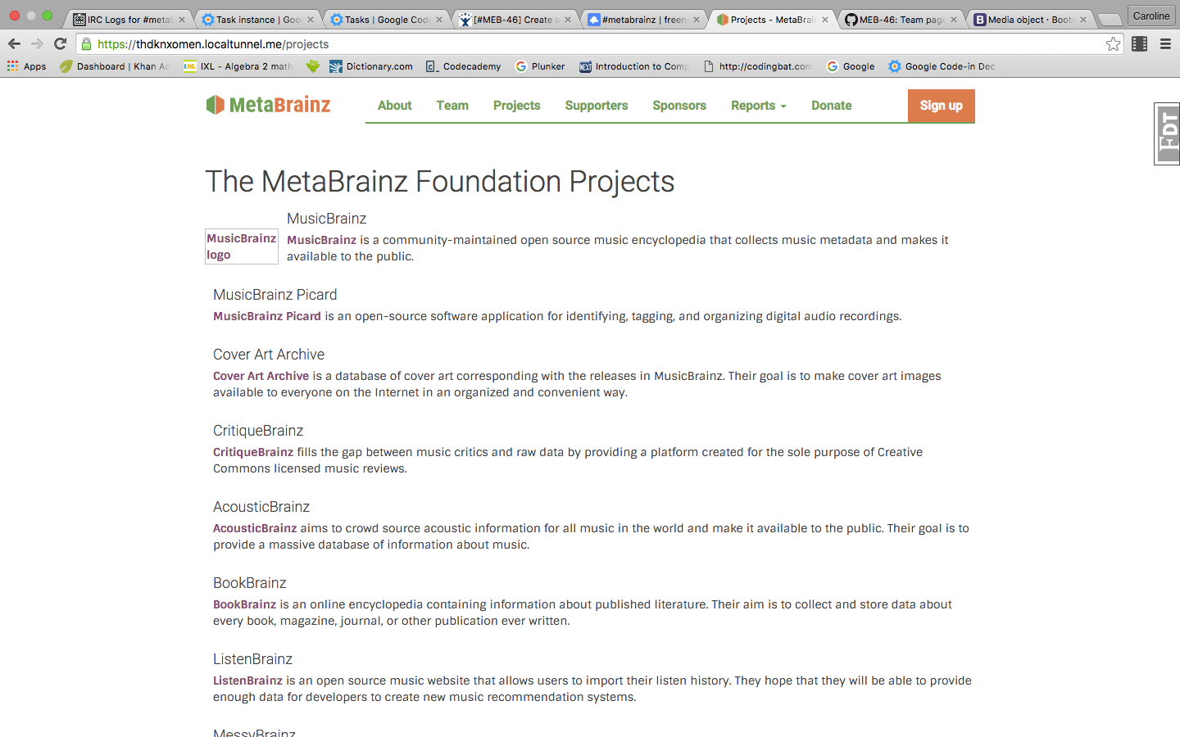Screen dimensions: 1180x737
Task: Click the green padlock security icon
Action: coord(87,44)
